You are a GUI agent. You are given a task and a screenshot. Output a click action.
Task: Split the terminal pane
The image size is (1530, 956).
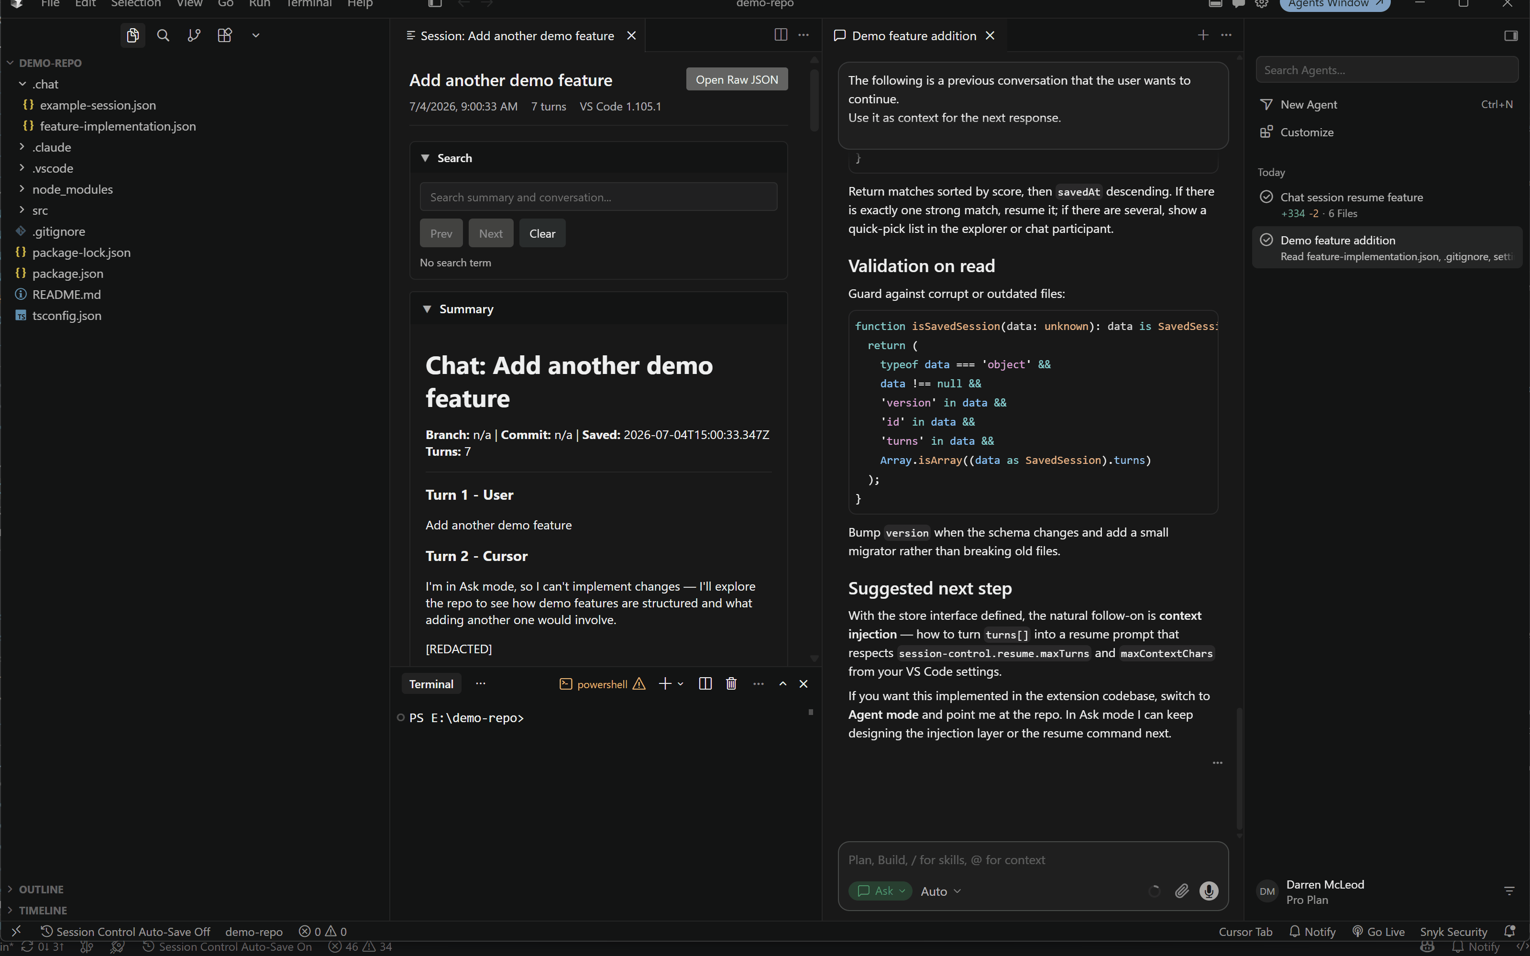[705, 683]
